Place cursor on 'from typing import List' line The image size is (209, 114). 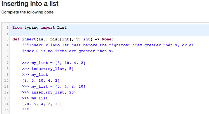point(40,28)
